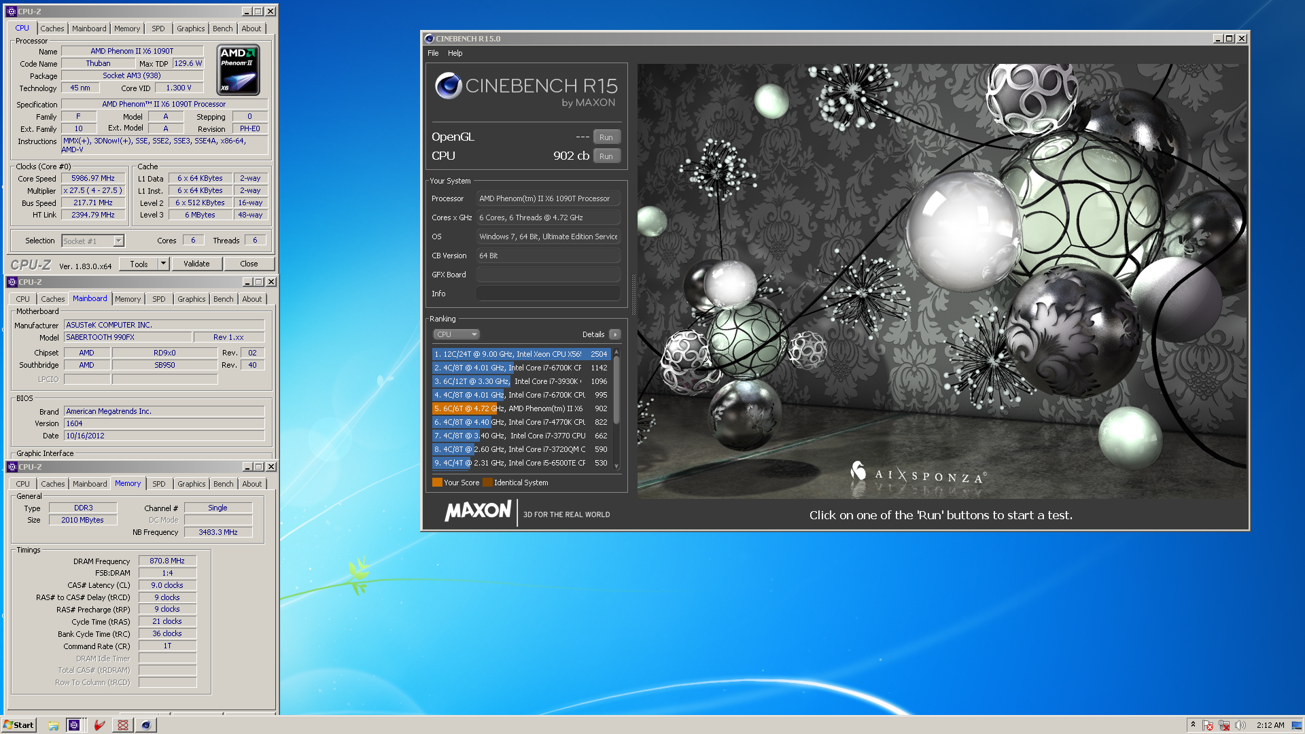This screenshot has height=734, width=1305.
Task: Click the brown Identical System swatch
Action: [487, 483]
